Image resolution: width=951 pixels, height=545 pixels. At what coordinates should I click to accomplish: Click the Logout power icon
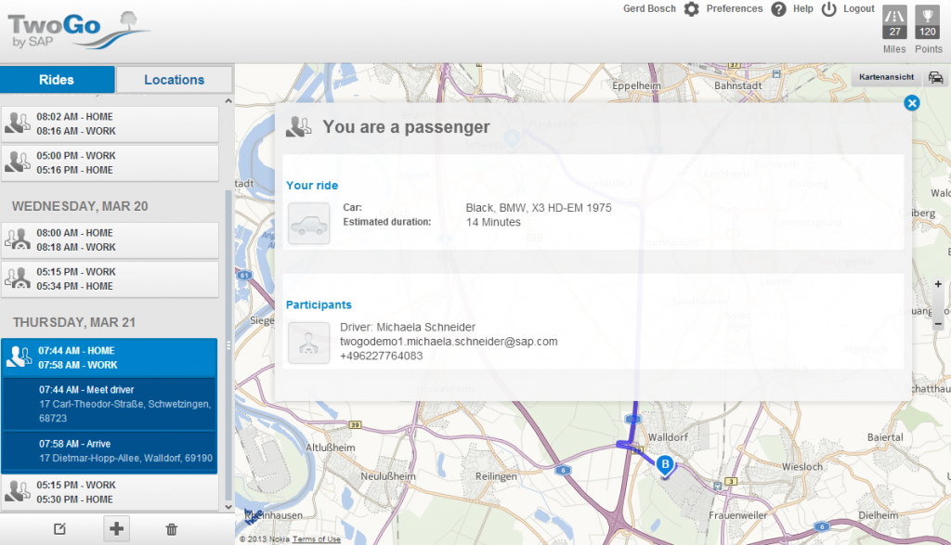pos(829,9)
